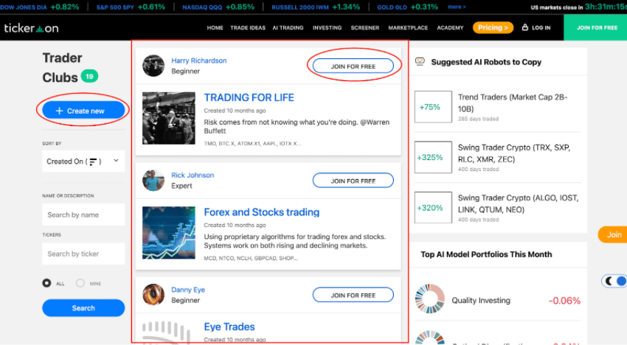Click the blue Search button

83,308
